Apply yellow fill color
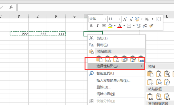The width and height of the screenshot is (174, 105). (110, 26)
